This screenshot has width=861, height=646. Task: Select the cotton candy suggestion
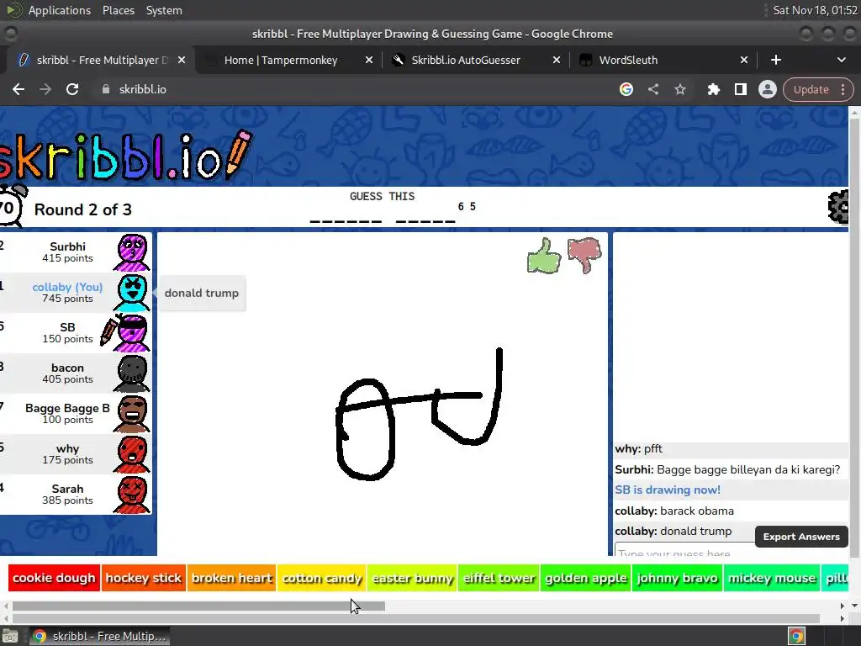coord(322,578)
